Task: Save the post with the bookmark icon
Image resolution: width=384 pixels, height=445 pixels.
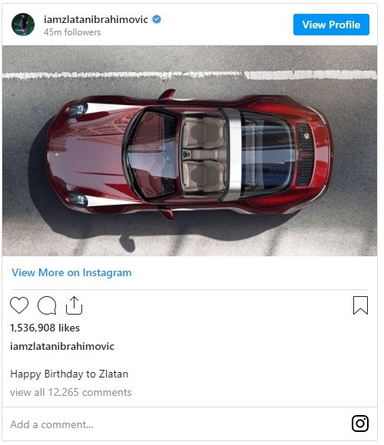Action: tap(360, 305)
